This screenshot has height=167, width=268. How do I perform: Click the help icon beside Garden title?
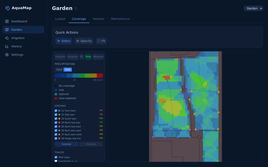click(x=76, y=8)
